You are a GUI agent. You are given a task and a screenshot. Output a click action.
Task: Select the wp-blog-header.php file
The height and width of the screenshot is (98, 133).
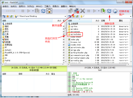click(78, 53)
